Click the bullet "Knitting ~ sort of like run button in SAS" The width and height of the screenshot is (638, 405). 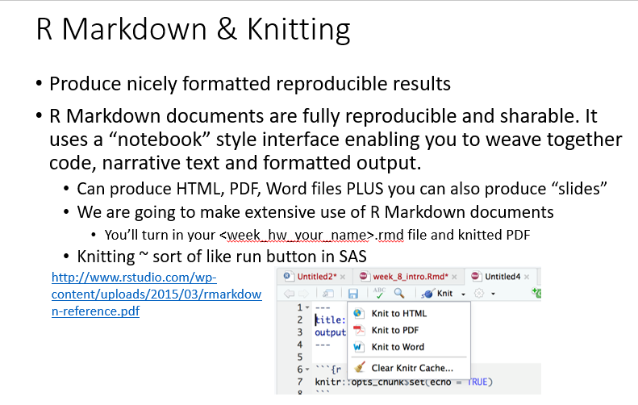pos(222,257)
